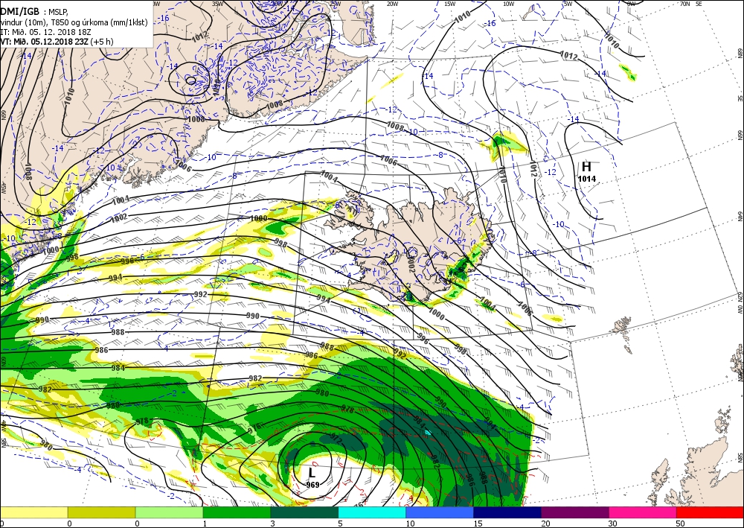744x528 pixels.
Task: Click the 'IT: Mið. 05. 12. 2018 18Z' line
Action: click(x=45, y=32)
